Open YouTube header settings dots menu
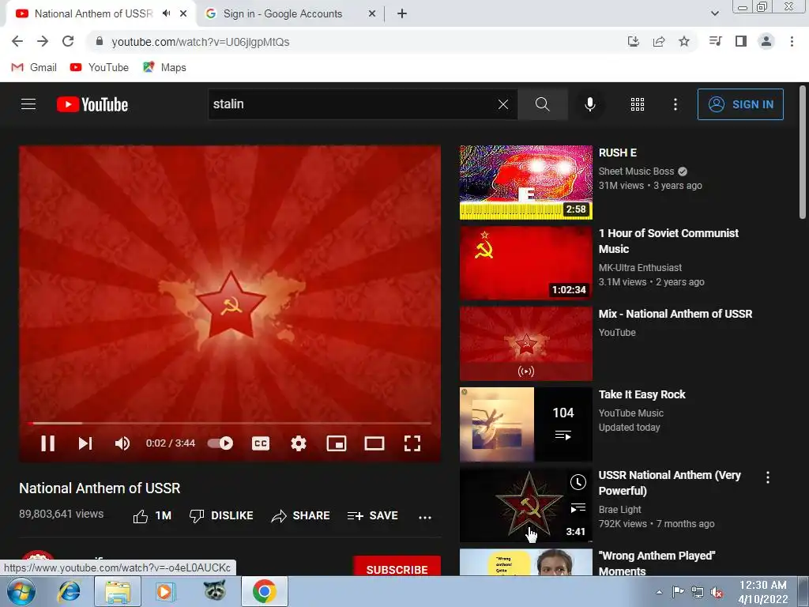809x607 pixels. point(675,104)
